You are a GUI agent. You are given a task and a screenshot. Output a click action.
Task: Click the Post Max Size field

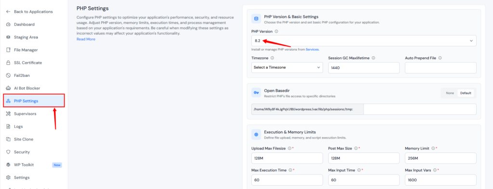(364, 158)
